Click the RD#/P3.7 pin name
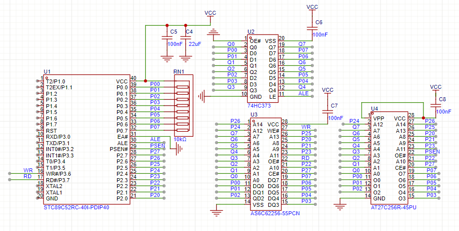The width and height of the screenshot is (459, 231). (58, 180)
